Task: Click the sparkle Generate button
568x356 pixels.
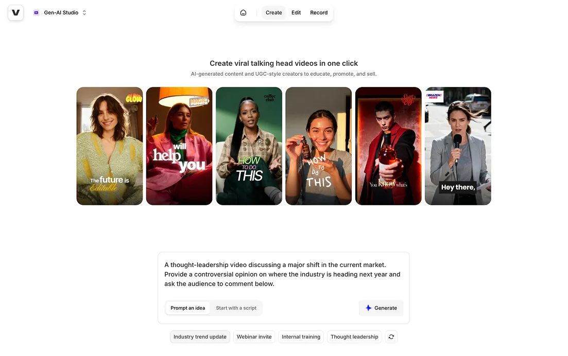Action: click(381, 308)
